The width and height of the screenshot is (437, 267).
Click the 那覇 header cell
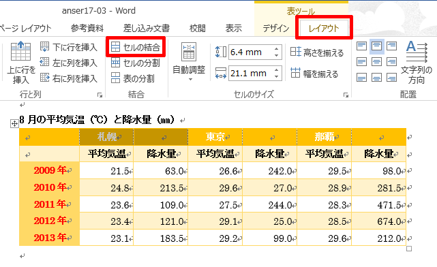(324, 137)
